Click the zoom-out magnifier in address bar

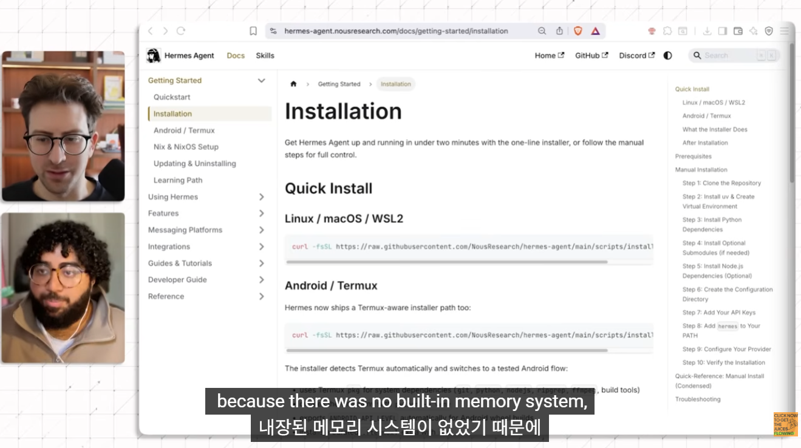click(542, 31)
